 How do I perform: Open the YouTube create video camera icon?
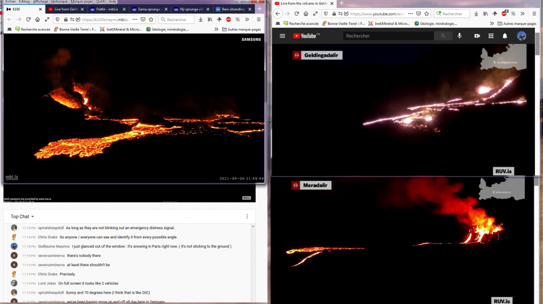[x=477, y=36]
